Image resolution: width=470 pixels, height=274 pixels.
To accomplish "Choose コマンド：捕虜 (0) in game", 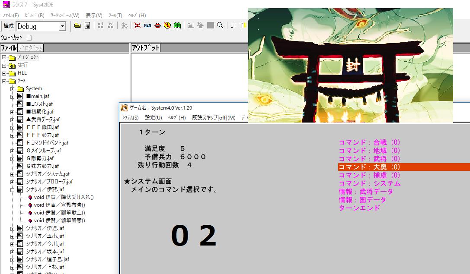I will pyautogui.click(x=369, y=175).
